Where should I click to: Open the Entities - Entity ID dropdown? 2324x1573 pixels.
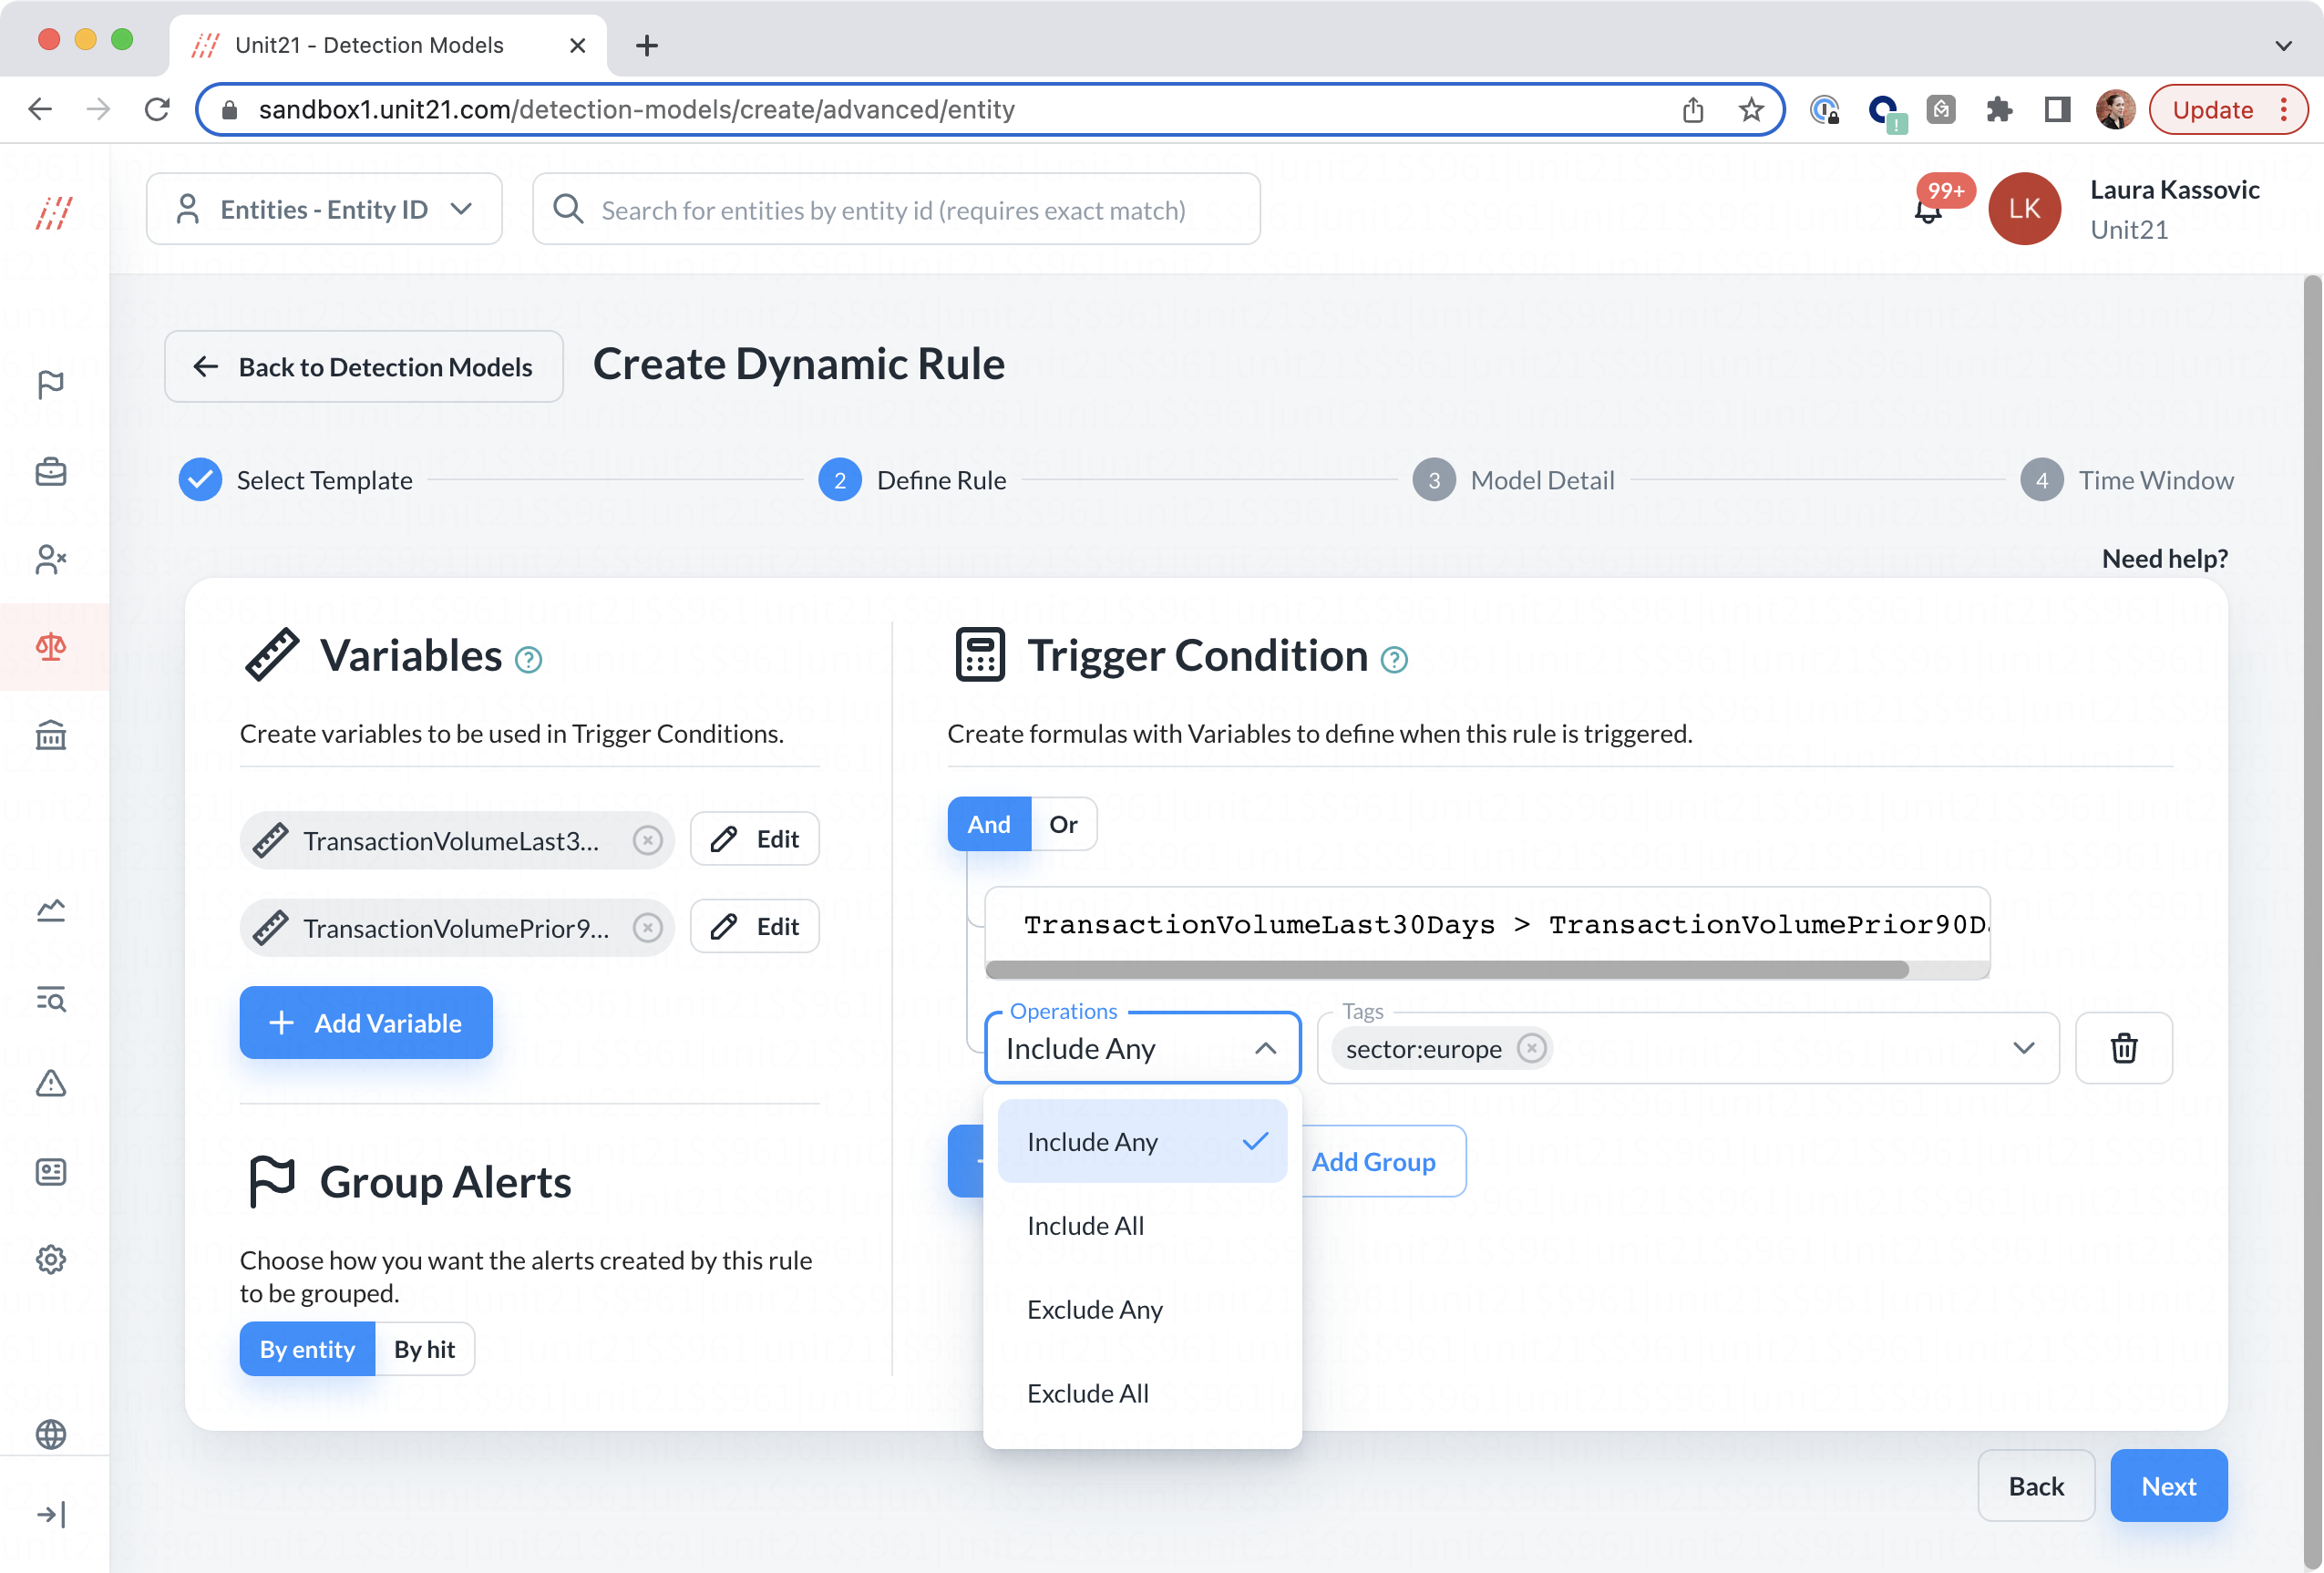pos(324,209)
